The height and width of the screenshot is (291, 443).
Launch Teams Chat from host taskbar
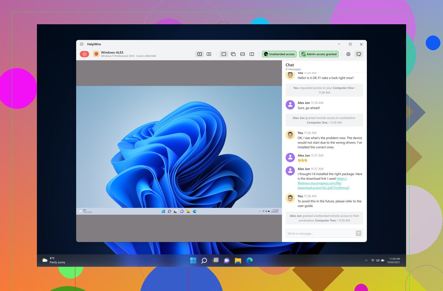point(227,260)
